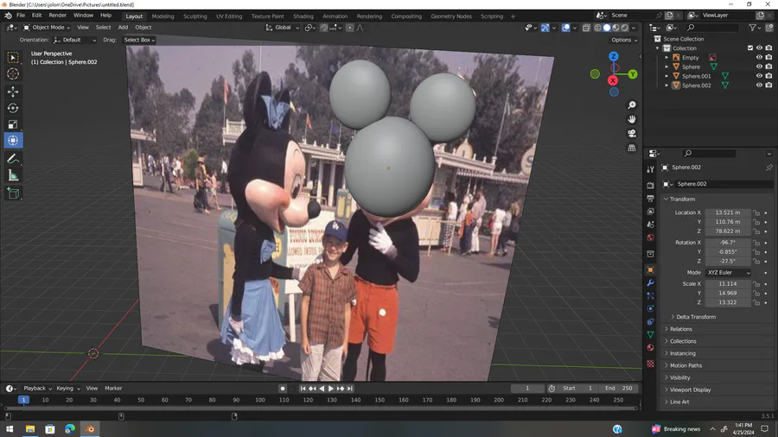Open the viewport Add menu
The image size is (778, 437).
coord(123,28)
